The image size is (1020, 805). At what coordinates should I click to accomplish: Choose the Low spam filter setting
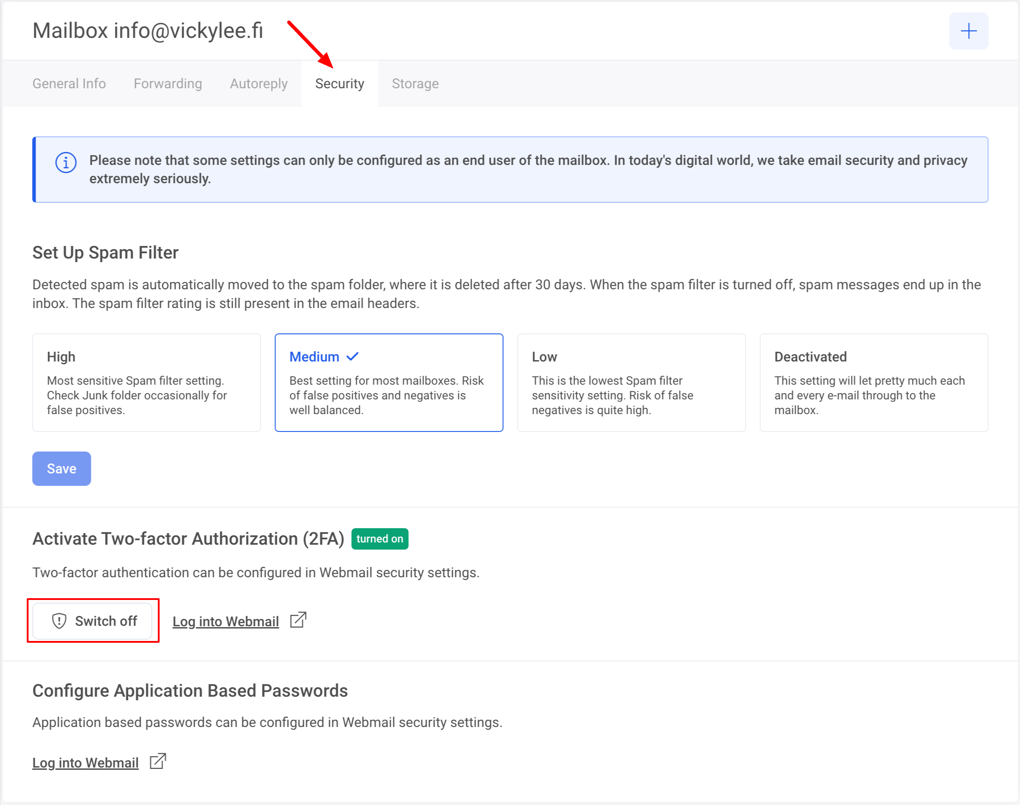click(x=631, y=382)
